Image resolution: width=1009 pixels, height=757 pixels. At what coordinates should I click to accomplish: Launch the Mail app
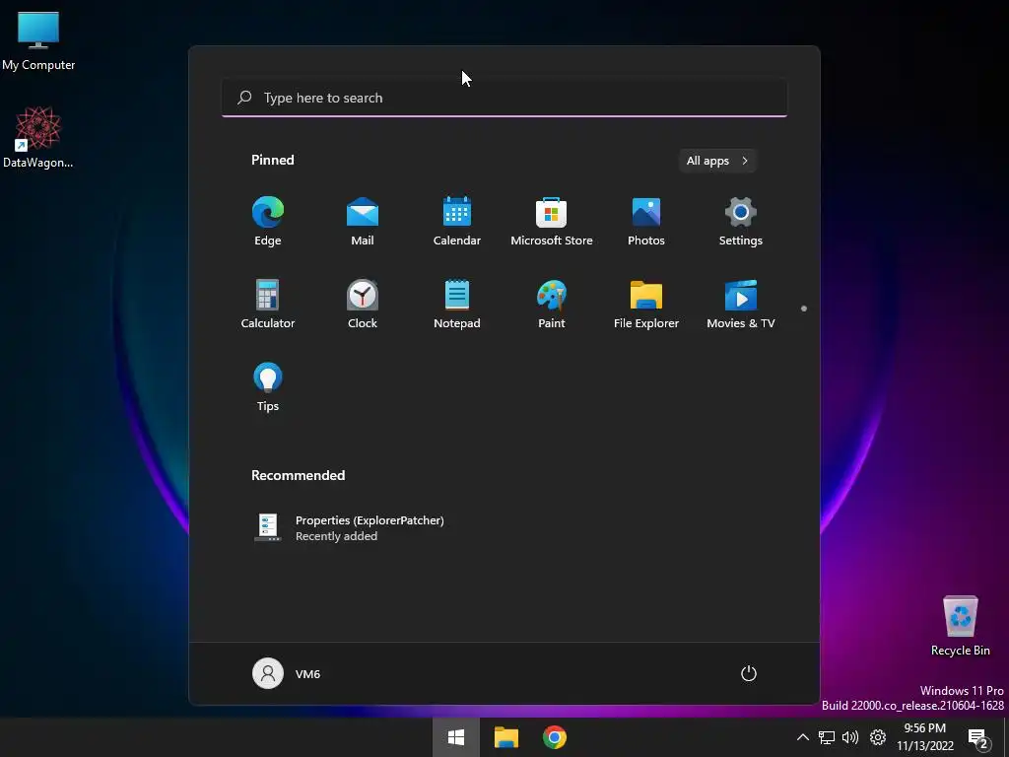point(363,221)
